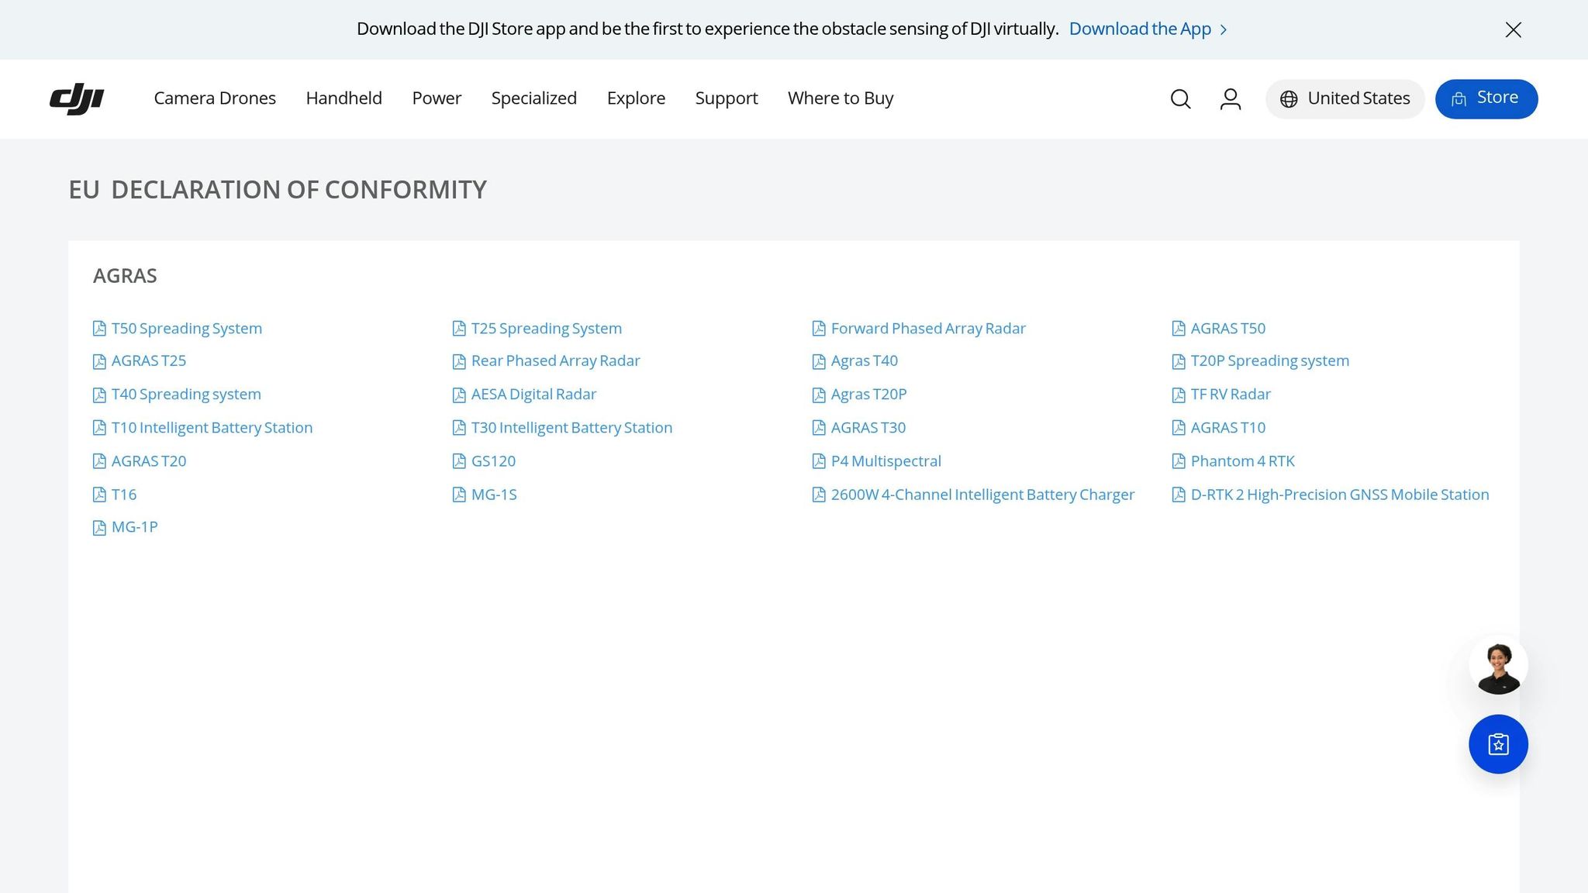Open the search magnifier icon
The height and width of the screenshot is (893, 1588).
[1180, 98]
